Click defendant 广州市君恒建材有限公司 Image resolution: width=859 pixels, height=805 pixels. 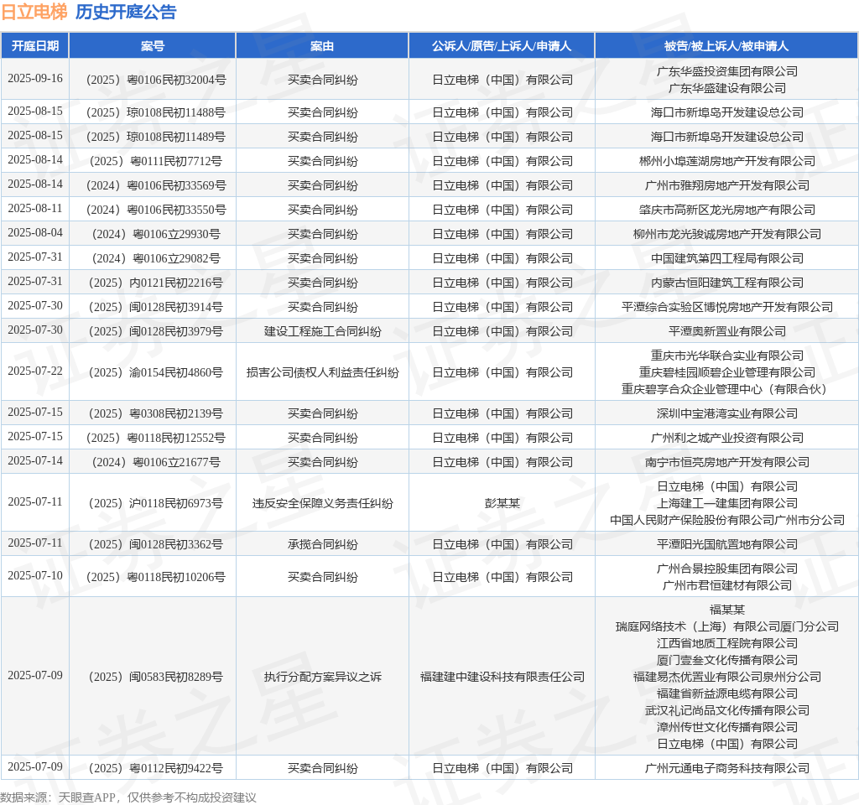(x=727, y=585)
